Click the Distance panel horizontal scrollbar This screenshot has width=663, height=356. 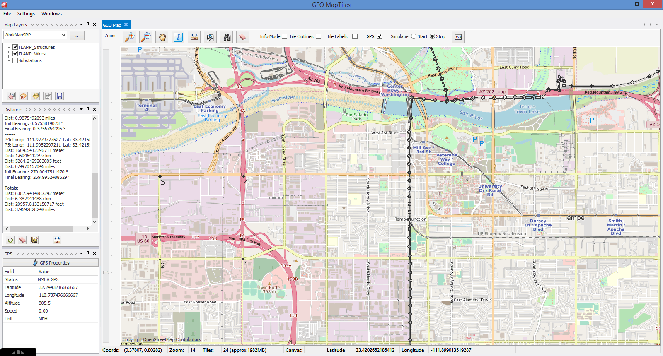[41, 229]
